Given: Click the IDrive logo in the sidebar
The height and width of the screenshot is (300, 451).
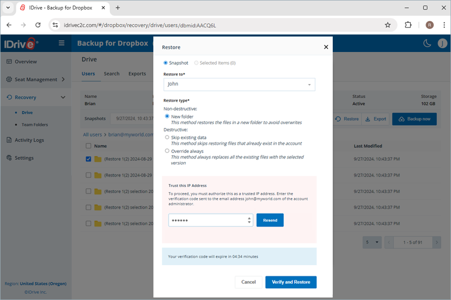Looking at the screenshot, I should coord(20,43).
